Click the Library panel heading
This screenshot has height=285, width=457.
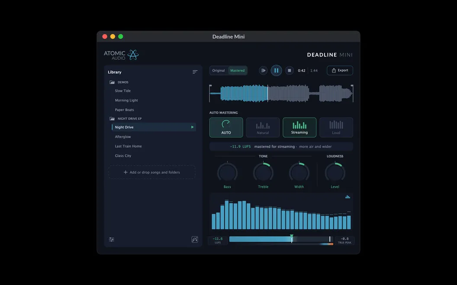[x=115, y=72]
